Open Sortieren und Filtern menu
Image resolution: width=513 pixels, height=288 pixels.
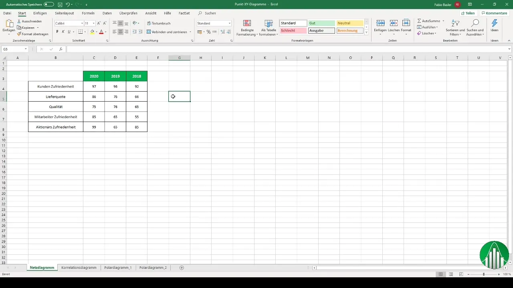(x=455, y=27)
